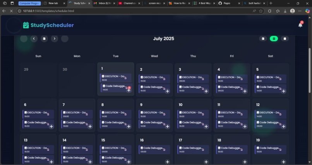The width and height of the screenshot is (312, 165).
Task: Stop page loading with X button
Action: [x=11, y=11]
